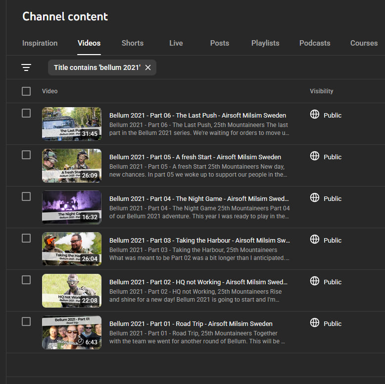Click globe icon for Part 02 video

(315, 281)
